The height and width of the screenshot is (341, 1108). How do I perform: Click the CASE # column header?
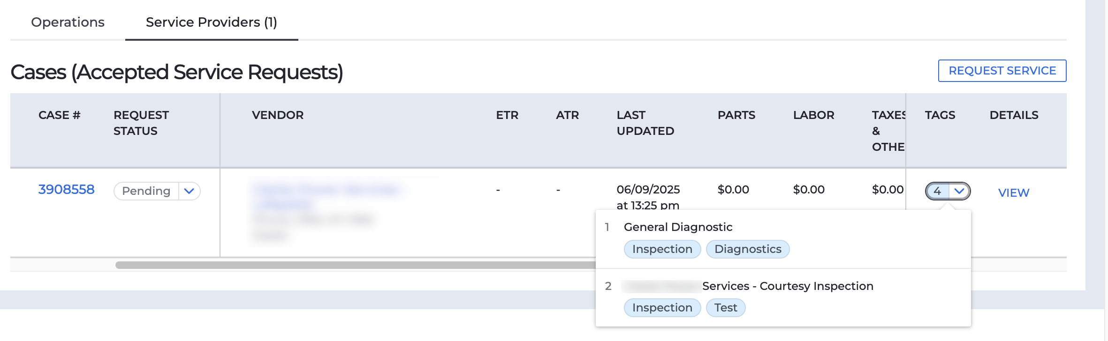[x=60, y=115]
